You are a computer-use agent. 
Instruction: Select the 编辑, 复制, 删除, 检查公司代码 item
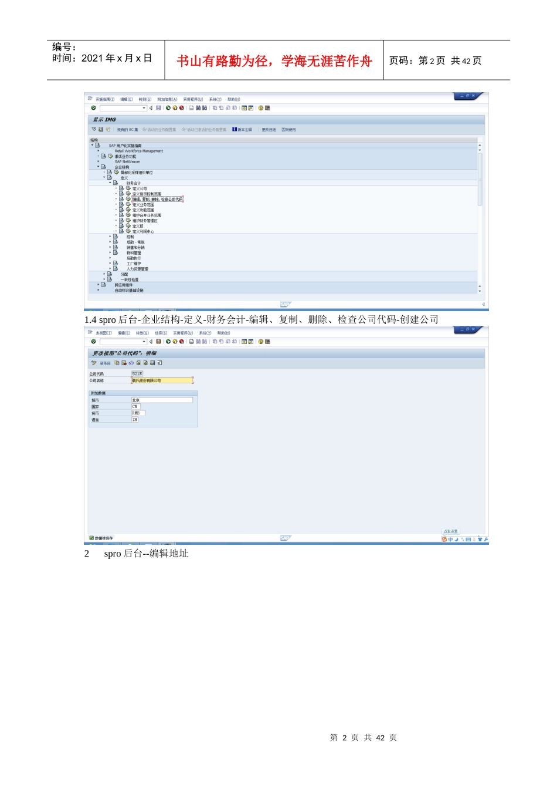coord(157,200)
